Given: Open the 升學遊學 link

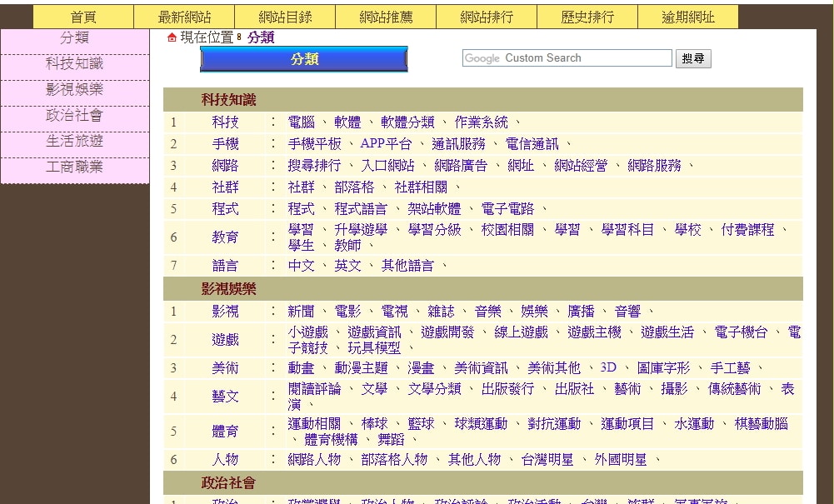Looking at the screenshot, I should pyautogui.click(x=361, y=230).
